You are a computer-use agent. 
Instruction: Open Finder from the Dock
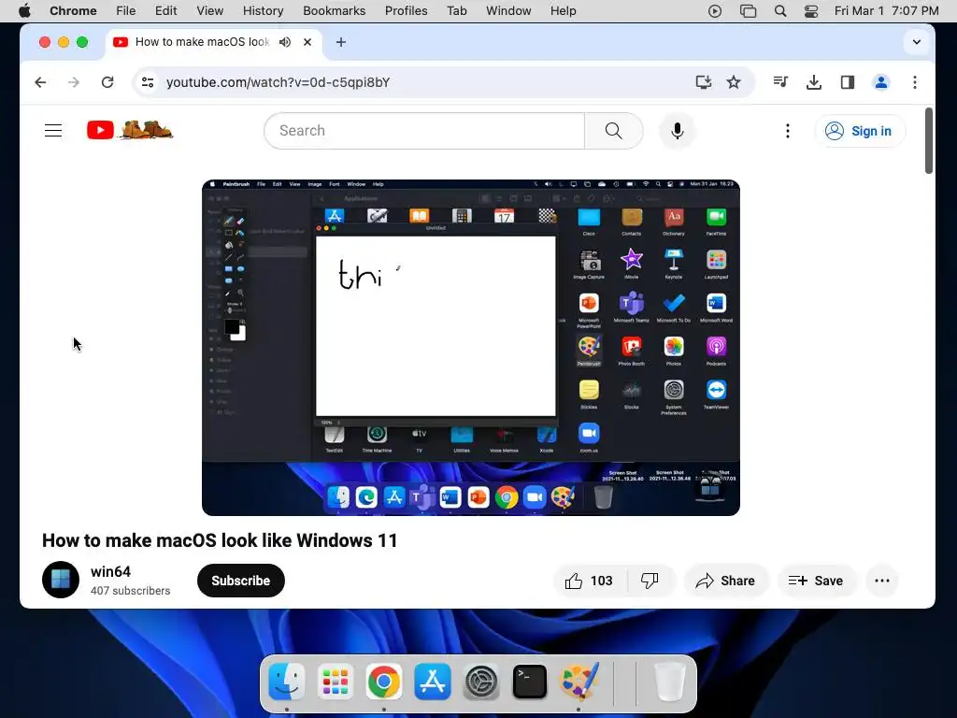point(286,682)
